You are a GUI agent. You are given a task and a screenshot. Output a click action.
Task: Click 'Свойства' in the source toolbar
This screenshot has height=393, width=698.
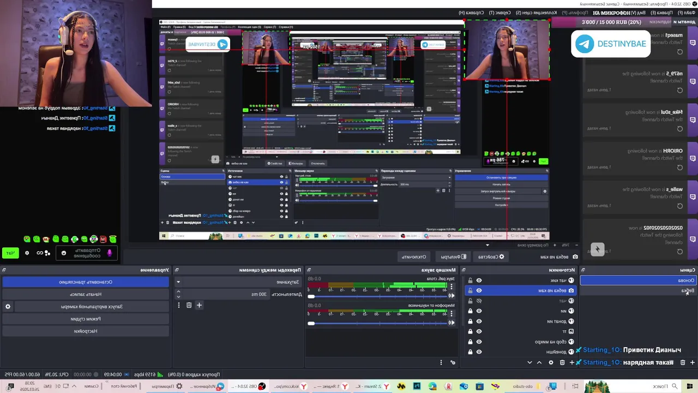click(x=491, y=257)
